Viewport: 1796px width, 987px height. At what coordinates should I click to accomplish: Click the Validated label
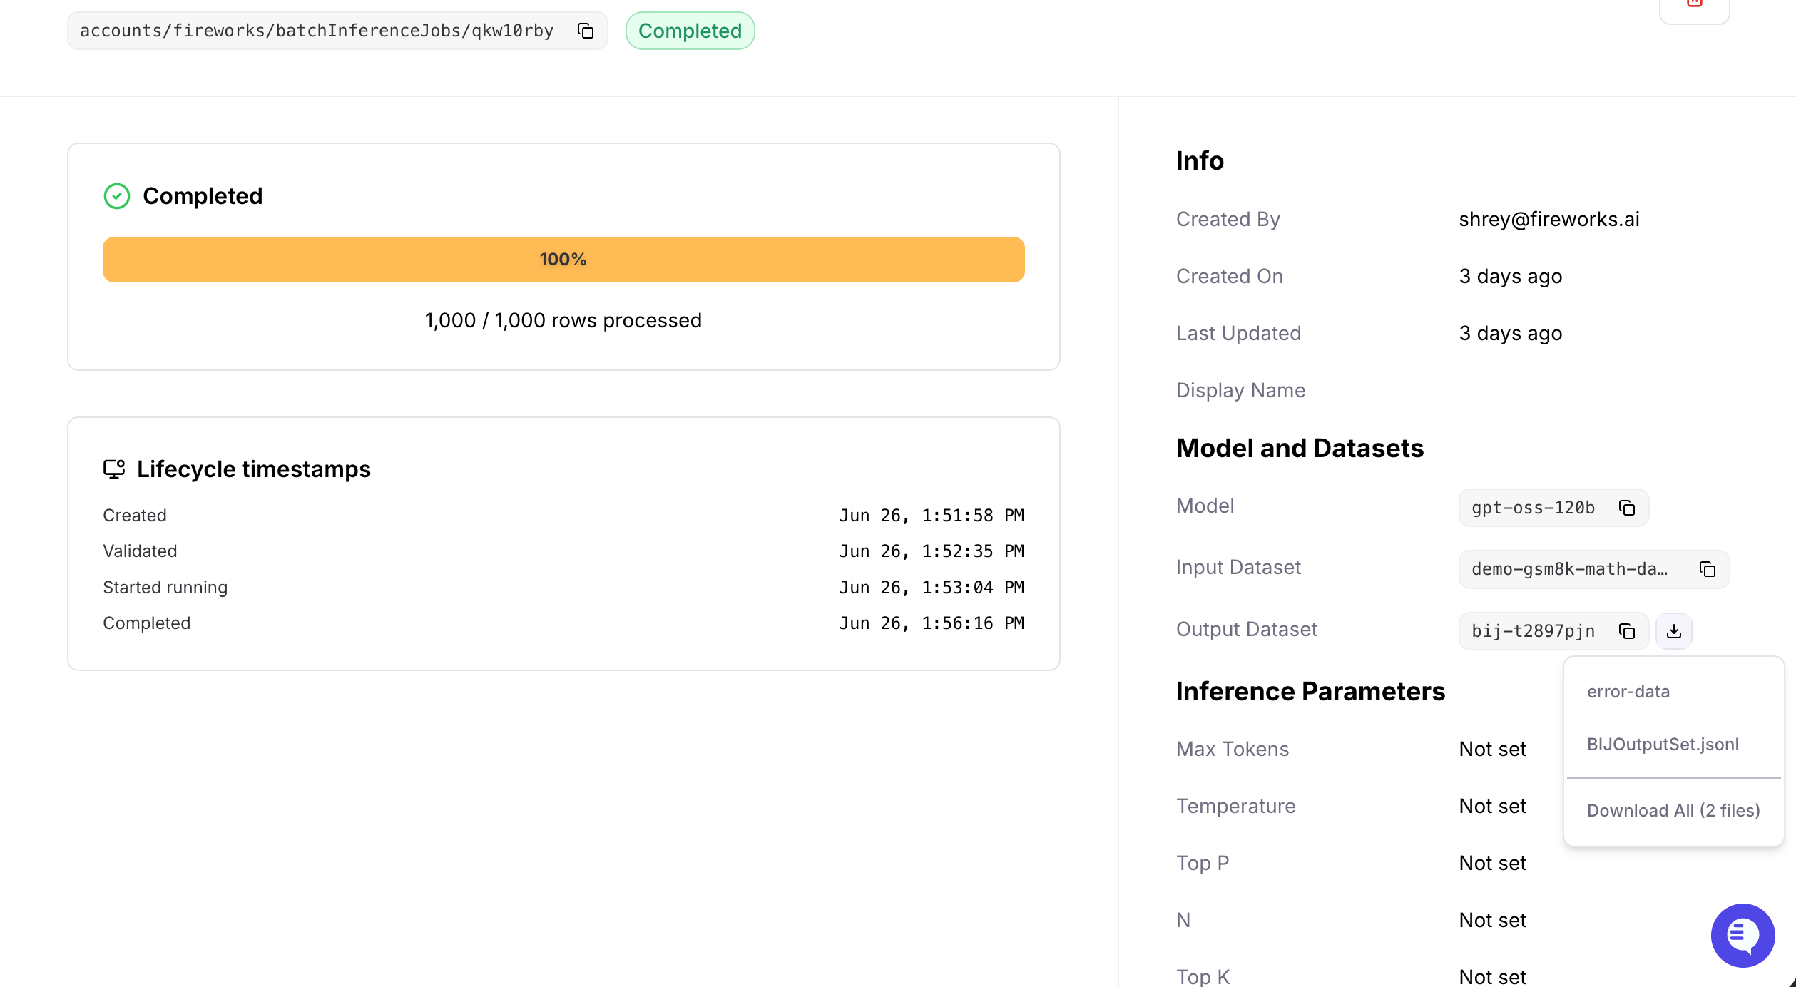140,551
